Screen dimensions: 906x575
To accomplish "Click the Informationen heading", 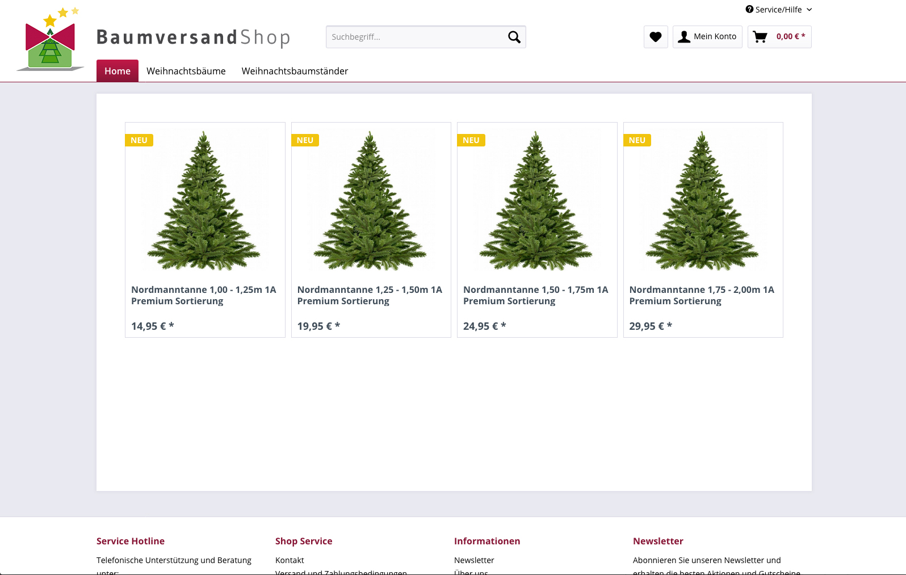I will tap(487, 541).
